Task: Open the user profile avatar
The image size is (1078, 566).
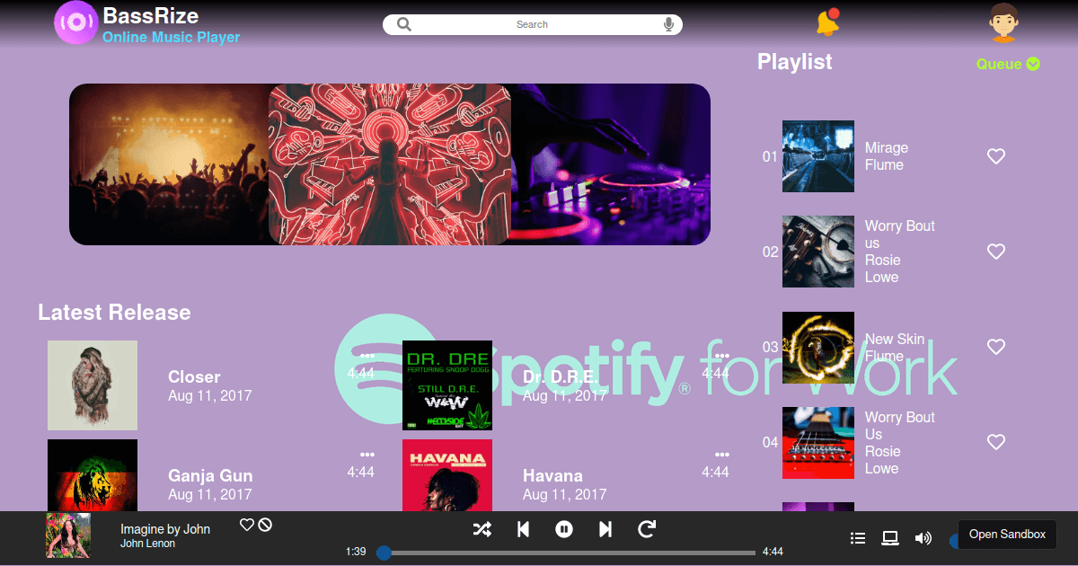Action: point(1003,22)
